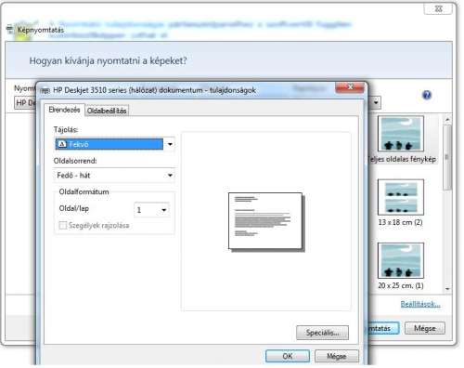Click the layout list scrollbar thumb
The height and width of the screenshot is (368, 464).
(447, 157)
